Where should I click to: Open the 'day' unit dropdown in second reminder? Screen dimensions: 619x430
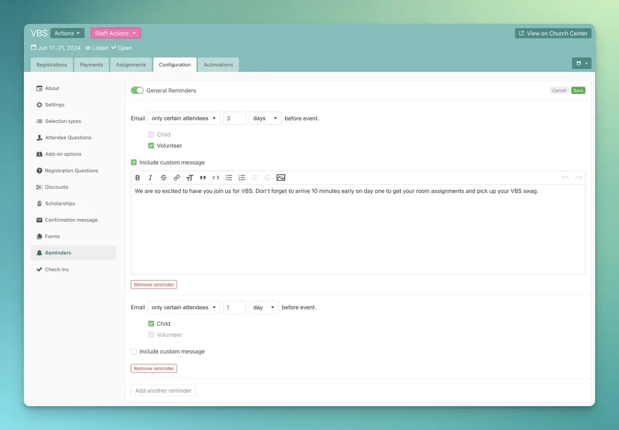point(264,307)
